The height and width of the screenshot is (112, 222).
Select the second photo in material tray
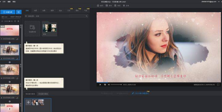[41, 102]
